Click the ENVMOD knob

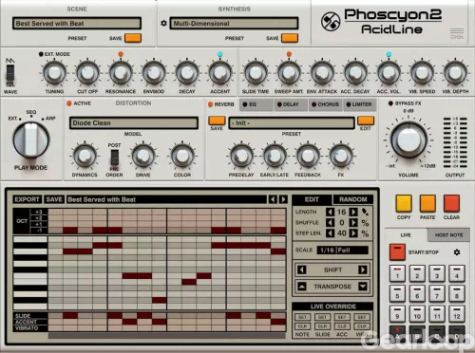(x=154, y=73)
